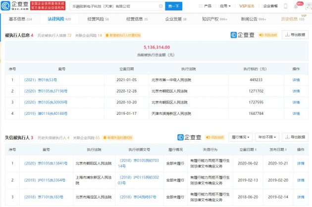Open VIP服务 link
The image size is (312, 207).
click(247, 6)
